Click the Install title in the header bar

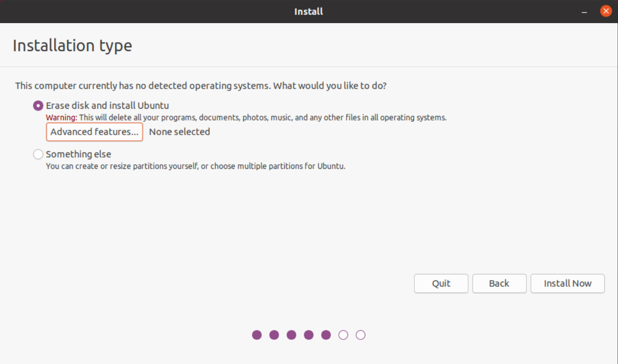click(x=308, y=11)
